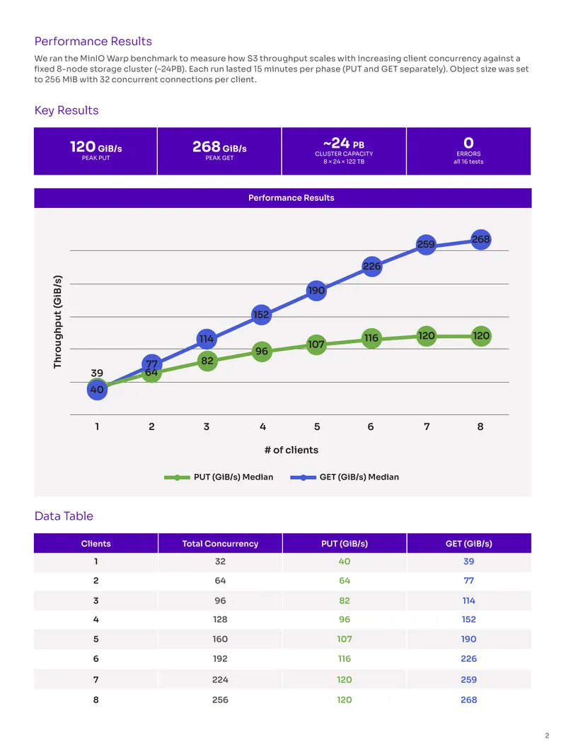Click the blue GET legend line marker
The height and width of the screenshot is (754, 566).
(x=303, y=477)
